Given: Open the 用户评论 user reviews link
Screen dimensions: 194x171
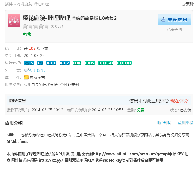Looking at the screenshot, I should pyautogui.click(x=164, y=123).
